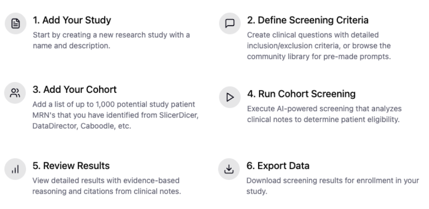This screenshot has height=209, width=429.
Task: Click the 'up to 1,000 potential study patient' line
Action: (114, 104)
